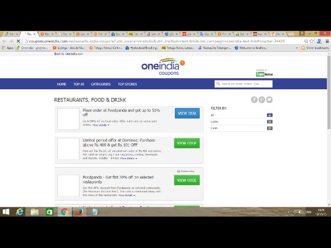Click the search magnifier icon in search box
This screenshot has height=248, width=331.
pos(218,84)
